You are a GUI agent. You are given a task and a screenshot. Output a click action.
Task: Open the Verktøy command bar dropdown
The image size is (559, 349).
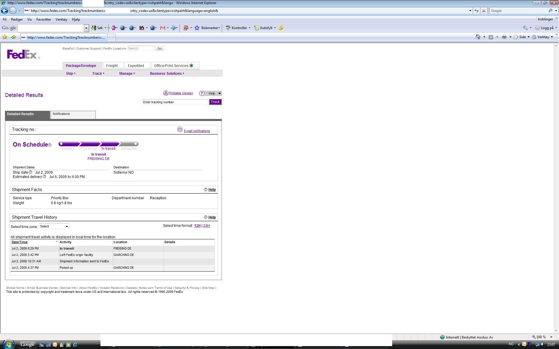coord(542,37)
